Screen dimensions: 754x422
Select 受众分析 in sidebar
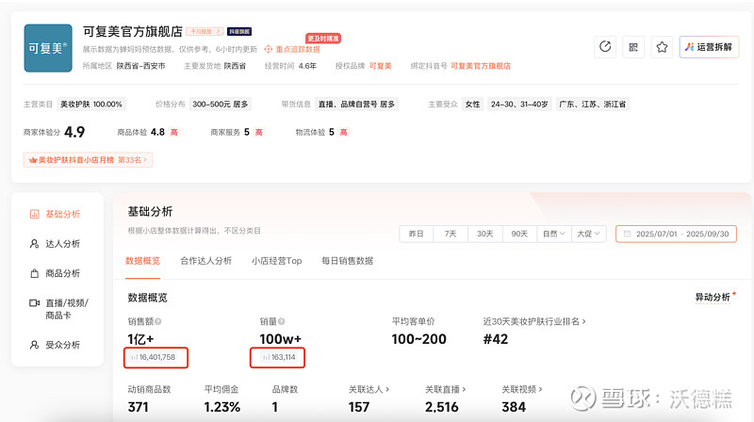click(62, 345)
